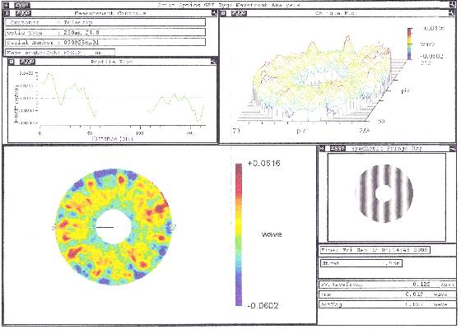Click the synthetic fringe pattern image
Image resolution: width=461 pixels, height=329 pixels.
[x=384, y=193]
